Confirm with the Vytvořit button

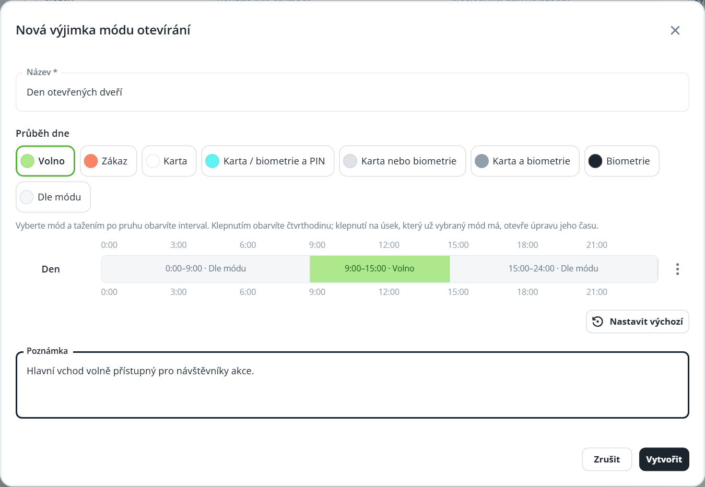(x=664, y=459)
